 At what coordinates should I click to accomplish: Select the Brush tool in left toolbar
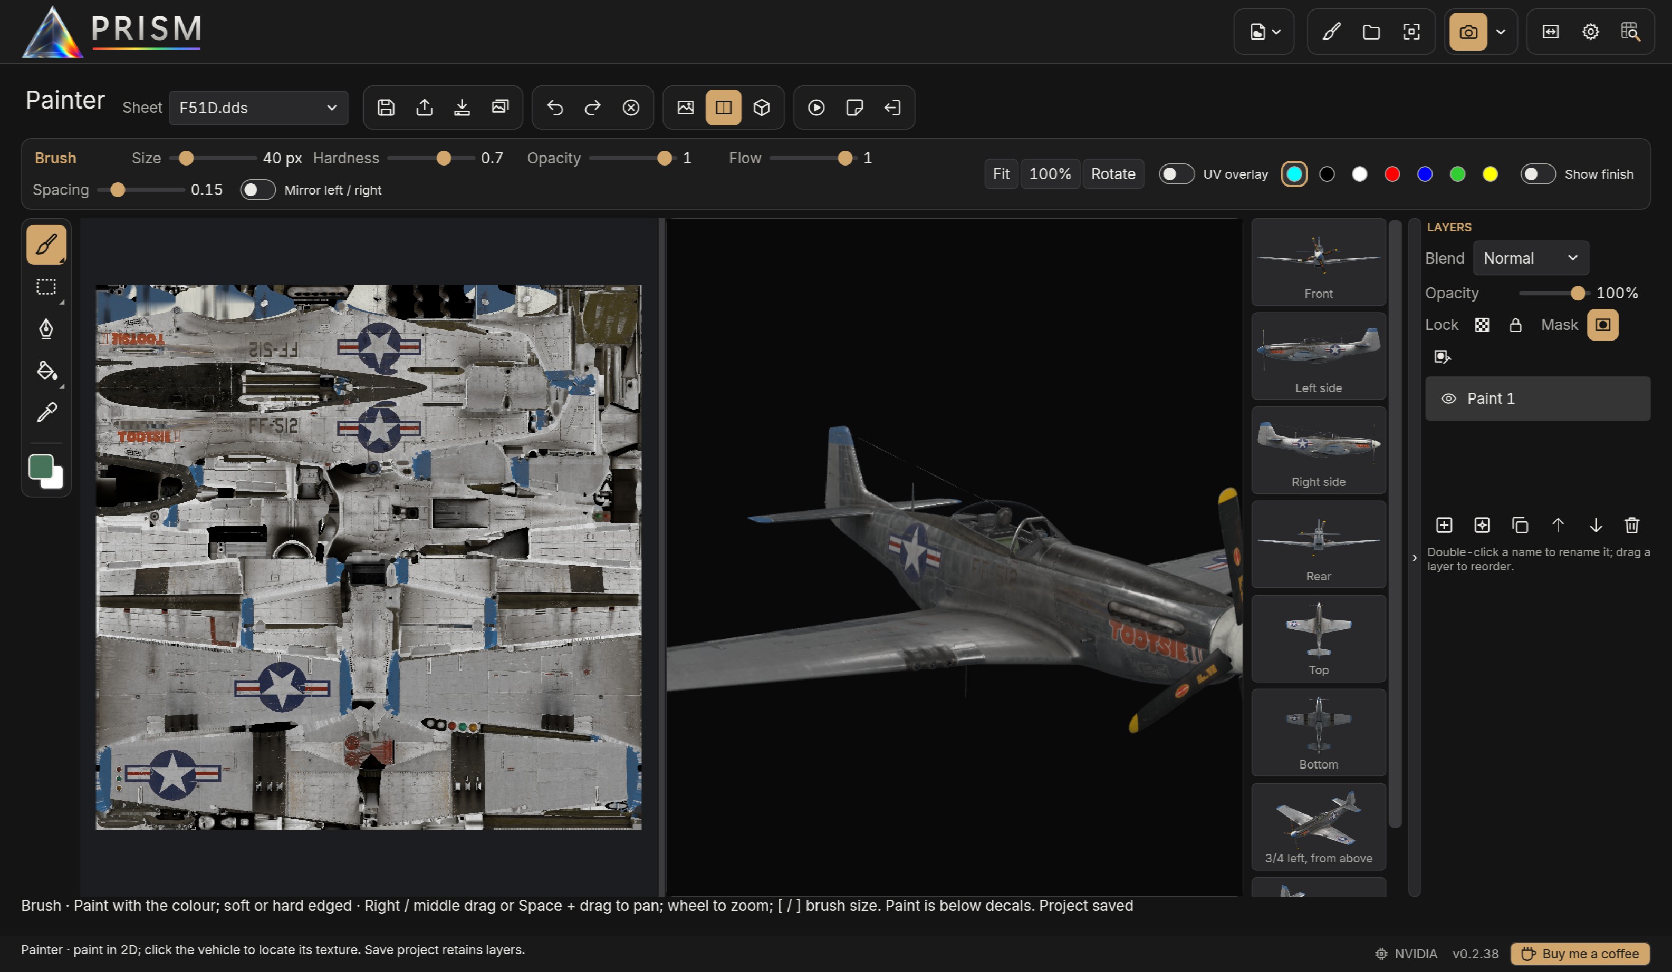[46, 245]
